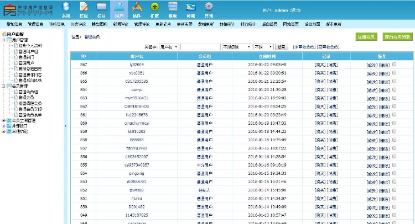The height and width of the screenshot is (224, 415).
Task: Open 管理会员 in the sidebar tree
Action: tap(26, 98)
